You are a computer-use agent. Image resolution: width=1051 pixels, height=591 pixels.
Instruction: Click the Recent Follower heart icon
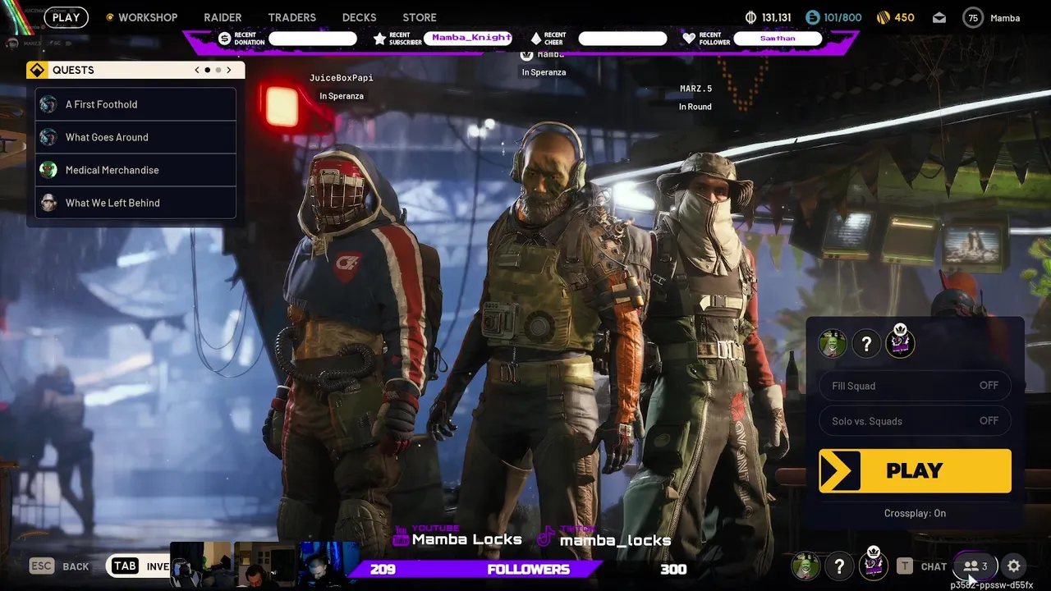689,39
